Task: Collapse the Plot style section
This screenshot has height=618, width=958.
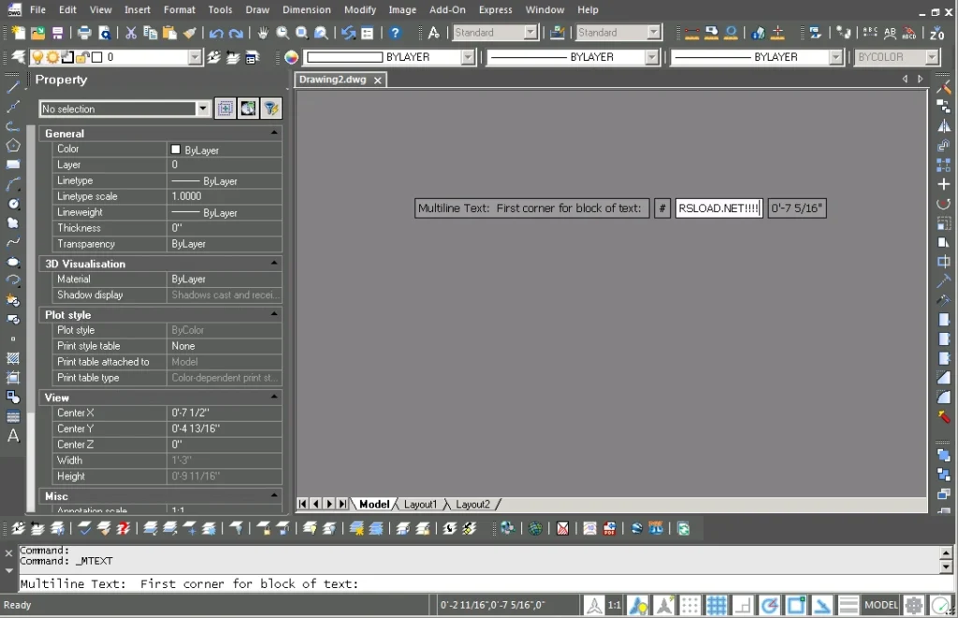Action: point(274,314)
